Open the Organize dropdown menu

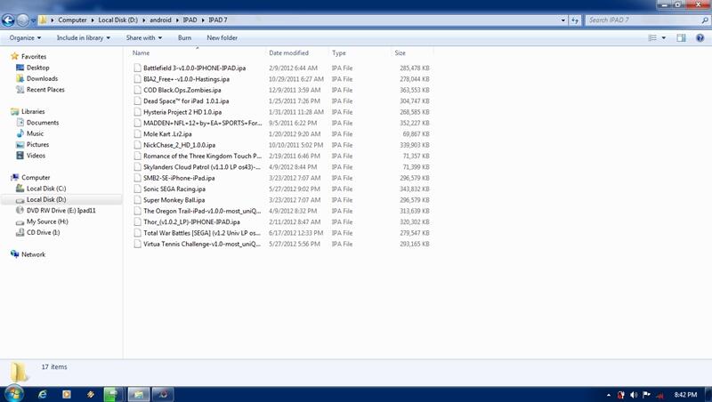click(x=25, y=38)
